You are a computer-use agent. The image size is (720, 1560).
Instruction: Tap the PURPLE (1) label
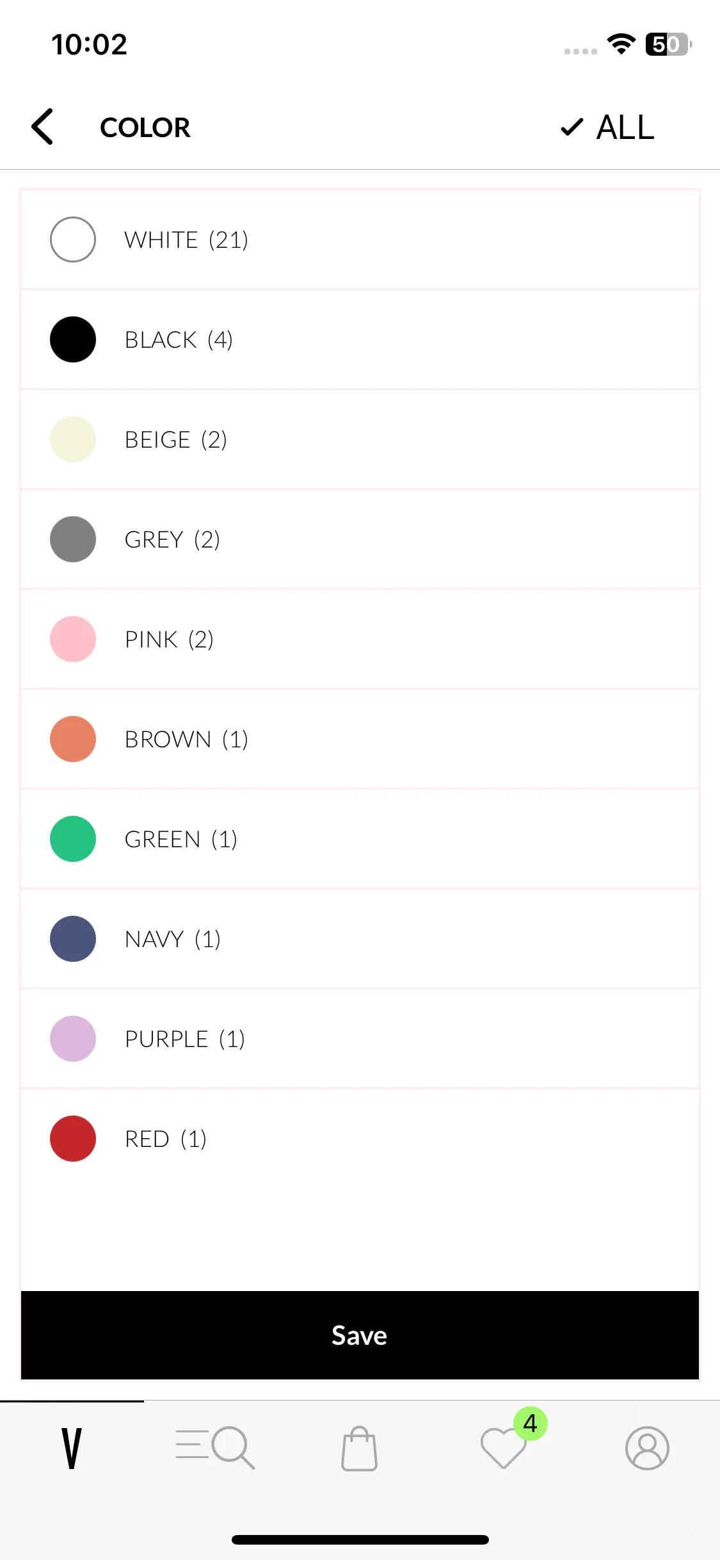point(185,1039)
